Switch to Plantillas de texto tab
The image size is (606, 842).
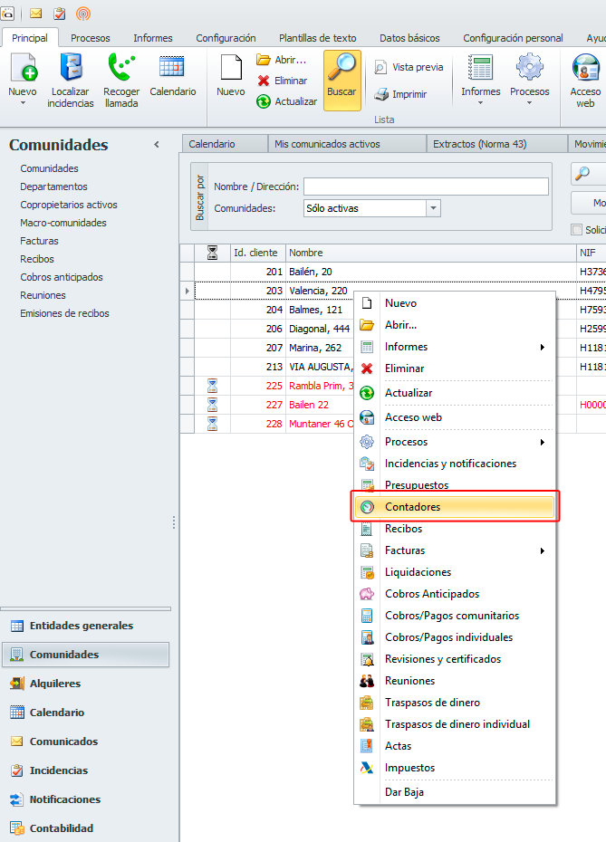pyautogui.click(x=318, y=38)
